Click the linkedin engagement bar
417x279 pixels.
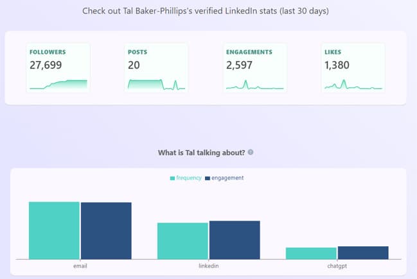click(235, 240)
